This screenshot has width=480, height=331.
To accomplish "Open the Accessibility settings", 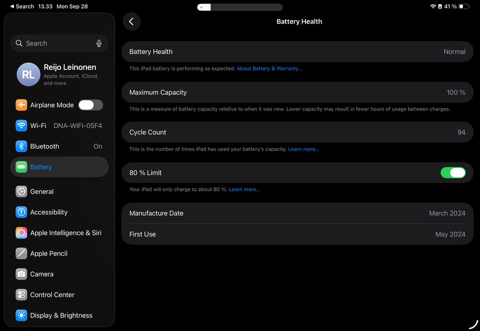I will pyautogui.click(x=59, y=212).
